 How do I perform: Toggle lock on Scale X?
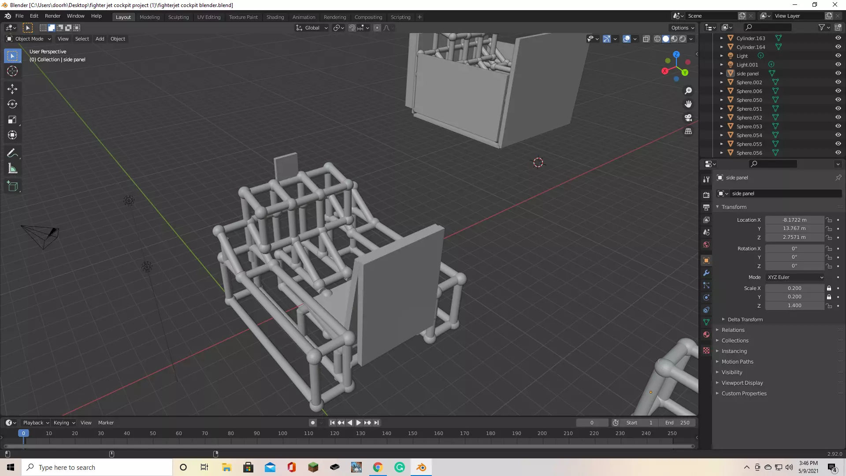tap(829, 288)
